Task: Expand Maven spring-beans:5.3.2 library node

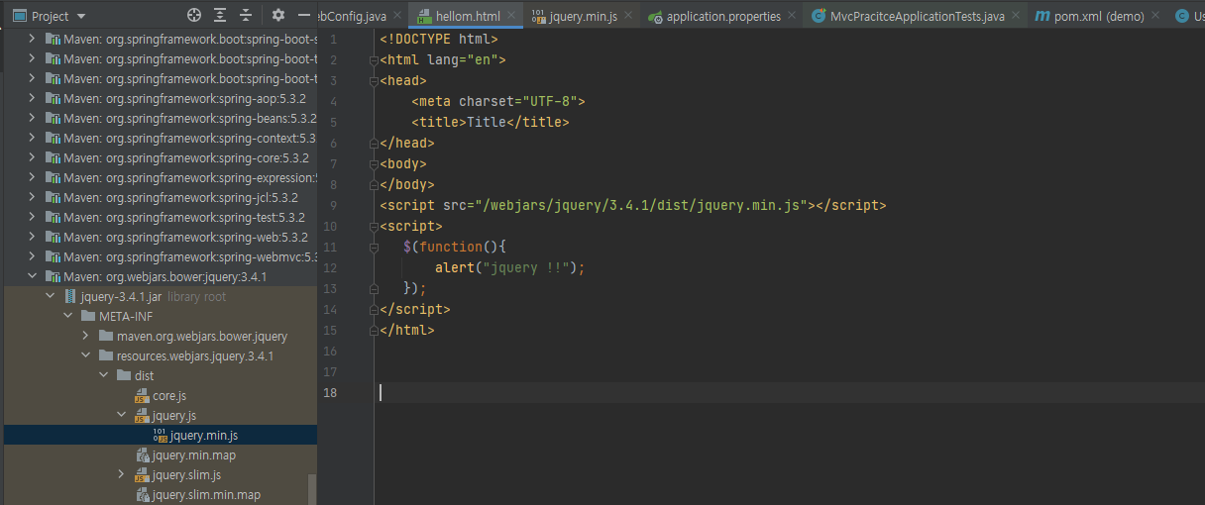Action: (x=32, y=119)
